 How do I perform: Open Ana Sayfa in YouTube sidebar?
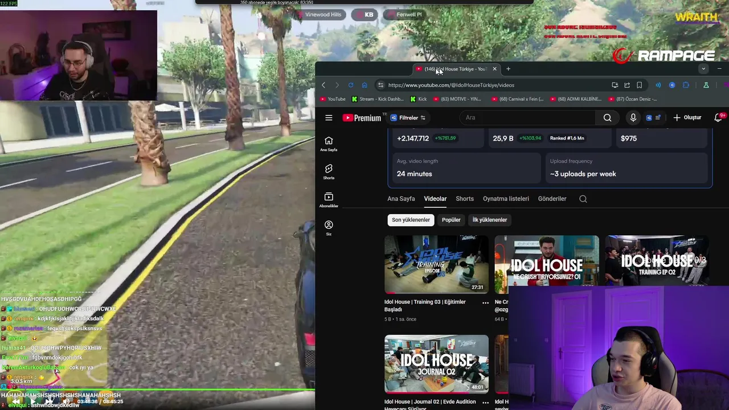pyautogui.click(x=329, y=144)
